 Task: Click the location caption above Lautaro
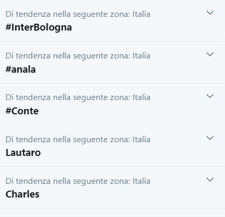click(78, 140)
